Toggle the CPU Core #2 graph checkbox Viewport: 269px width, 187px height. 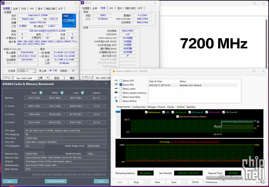190,112
